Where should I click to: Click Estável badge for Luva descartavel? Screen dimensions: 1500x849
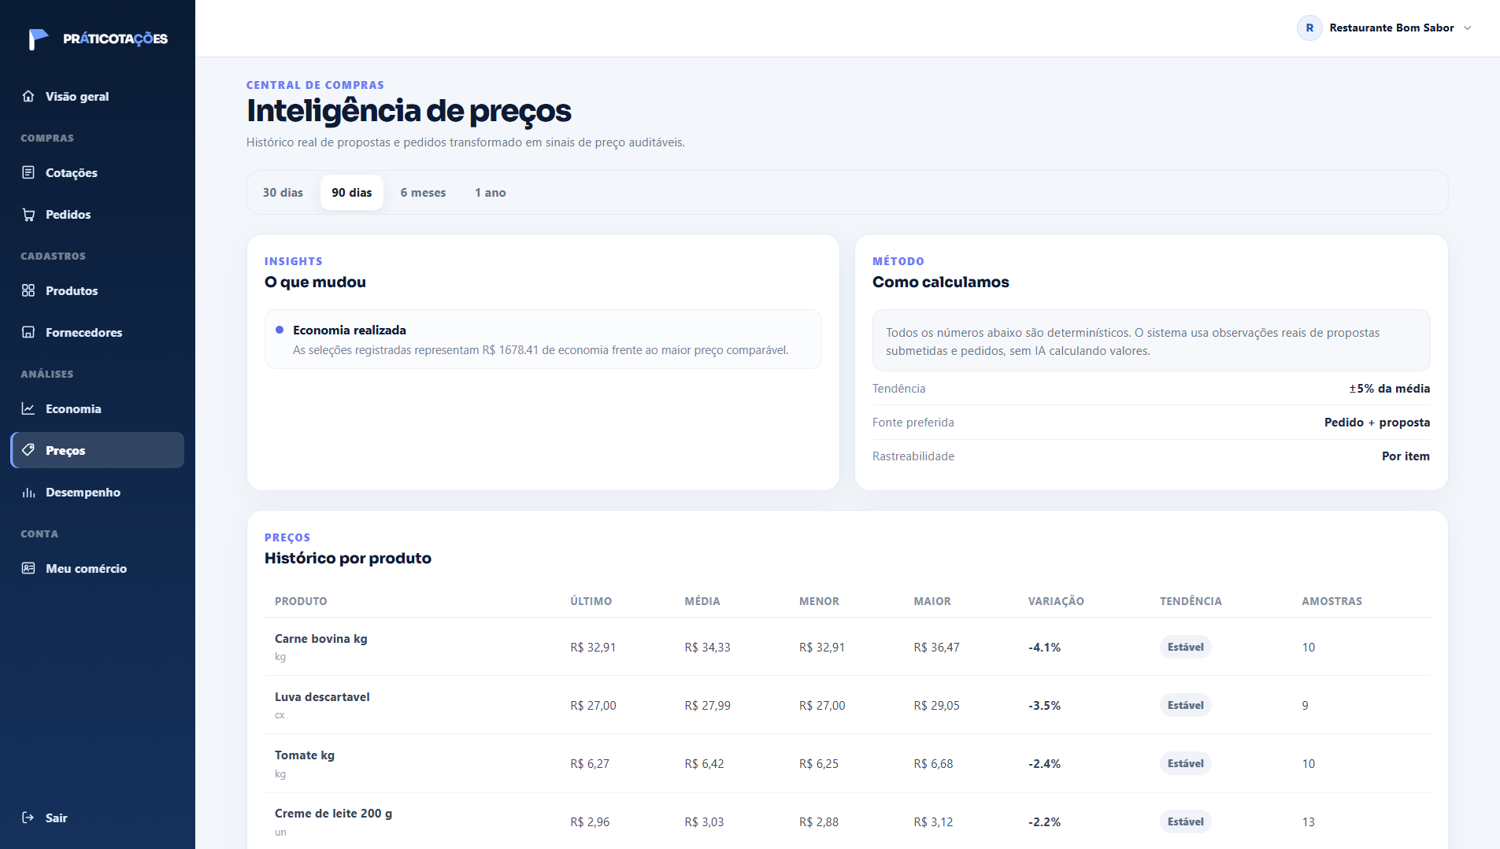[1186, 705]
